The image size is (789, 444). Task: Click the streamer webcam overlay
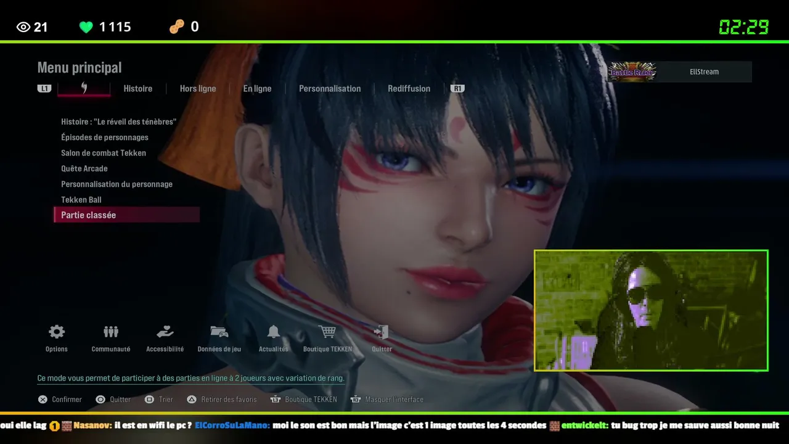tap(651, 310)
